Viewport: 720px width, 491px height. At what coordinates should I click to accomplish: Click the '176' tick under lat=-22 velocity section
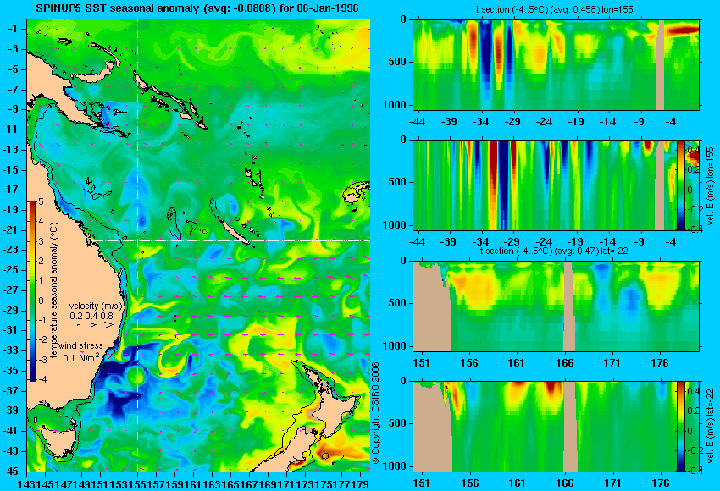661,483
